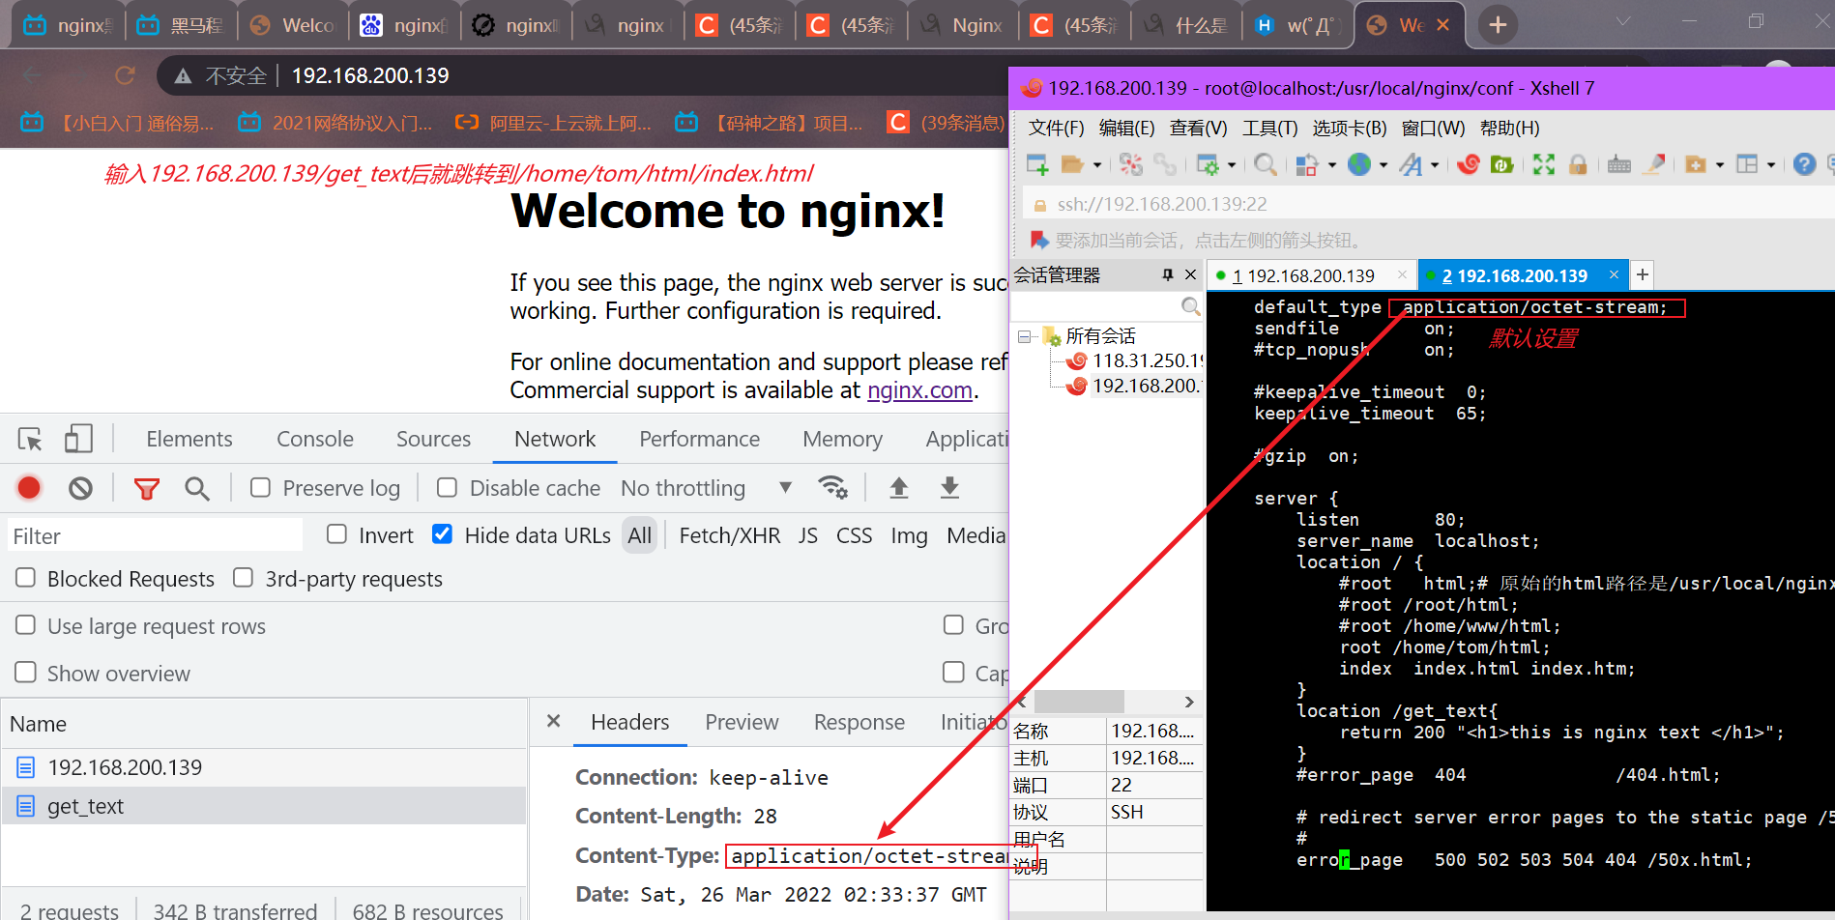The height and width of the screenshot is (920, 1835).
Task: Open the 文件(F) menu in Xshell
Action: (x=1056, y=129)
